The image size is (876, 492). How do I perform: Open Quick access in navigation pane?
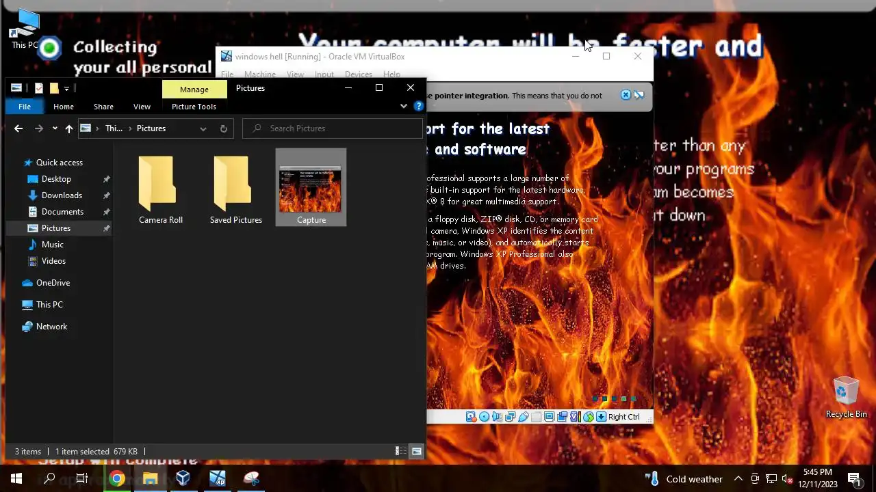click(x=59, y=163)
